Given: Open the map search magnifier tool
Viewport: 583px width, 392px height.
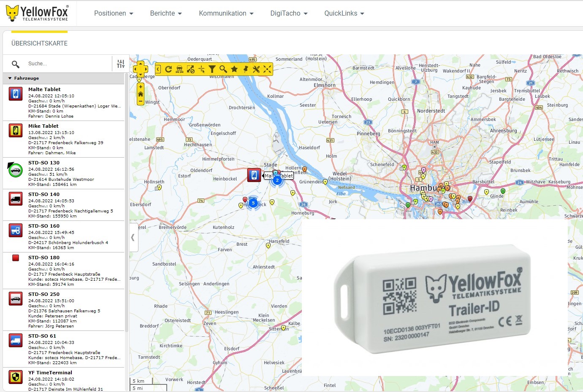Looking at the screenshot, I should pyautogui.click(x=223, y=69).
